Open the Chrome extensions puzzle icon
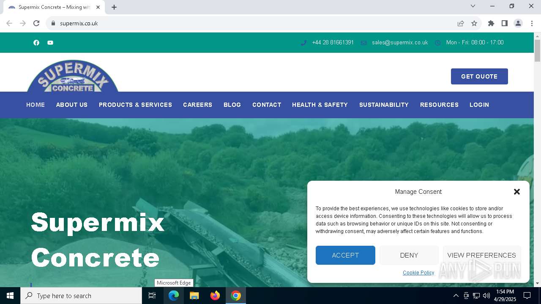Viewport: 541px width, 304px height. click(x=491, y=23)
